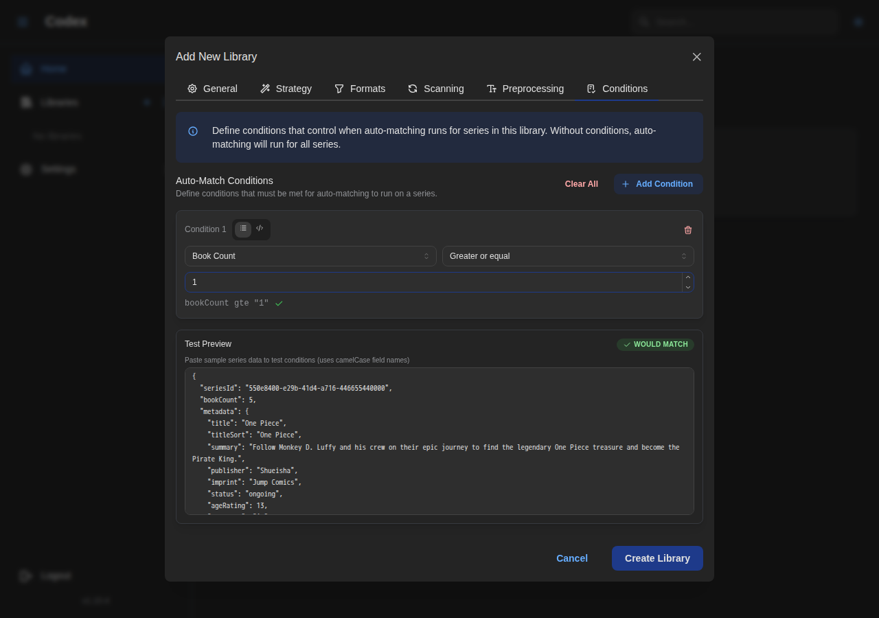Select Home in the sidebar

coord(55,69)
